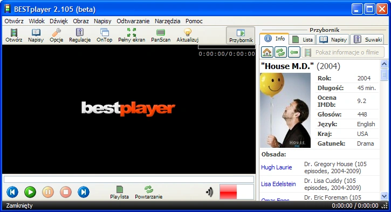391x212 pixels.
Task: Follow the Hugh Laurie cast link
Action: pyautogui.click(x=276, y=167)
